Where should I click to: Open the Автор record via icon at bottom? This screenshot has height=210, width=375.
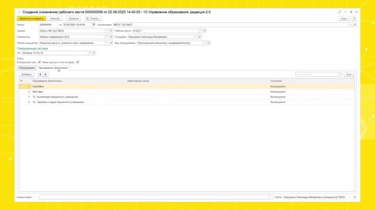pyautogui.click(x=354, y=197)
